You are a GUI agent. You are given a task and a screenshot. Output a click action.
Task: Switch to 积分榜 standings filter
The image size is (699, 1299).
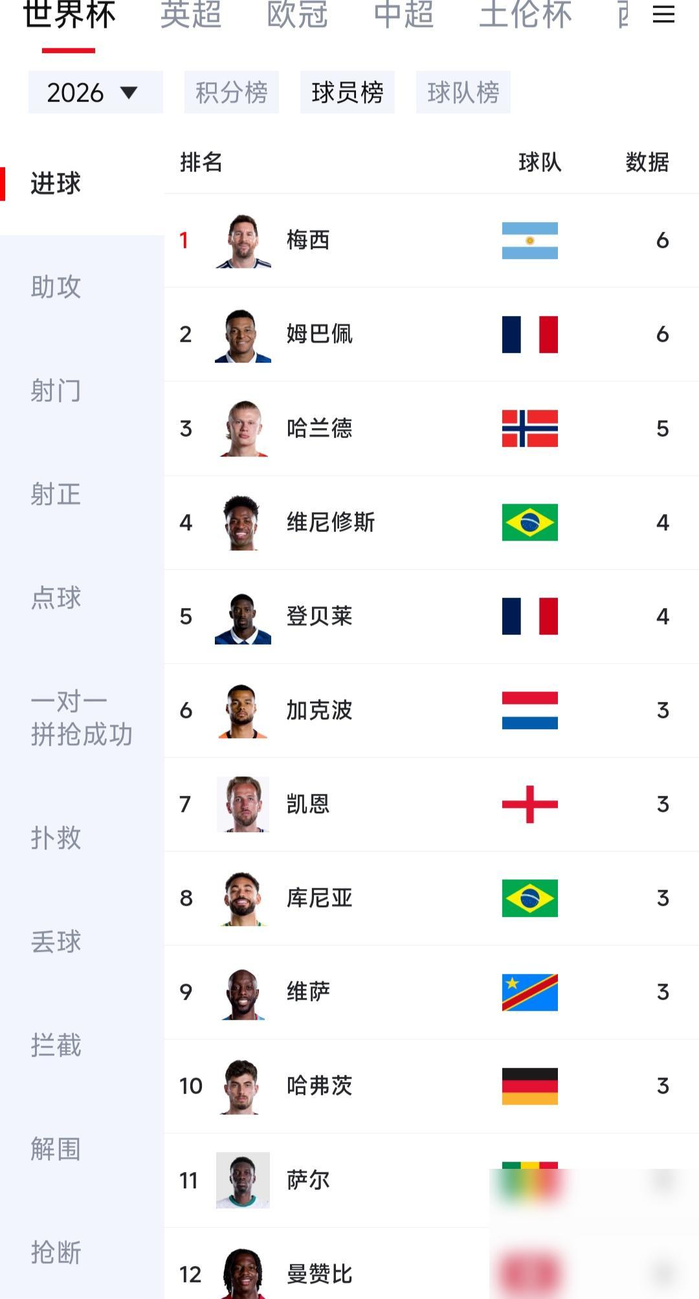point(232,92)
